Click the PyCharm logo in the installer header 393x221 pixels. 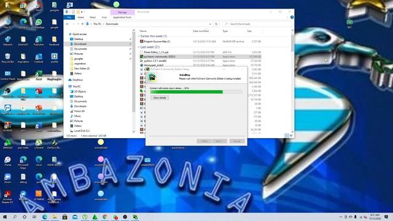[152, 77]
